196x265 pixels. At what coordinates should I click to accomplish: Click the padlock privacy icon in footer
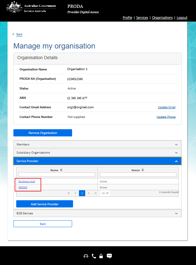click(x=101, y=256)
